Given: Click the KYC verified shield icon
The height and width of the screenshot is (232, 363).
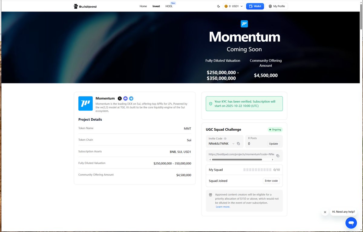Looking at the screenshot, I should 211,104.
